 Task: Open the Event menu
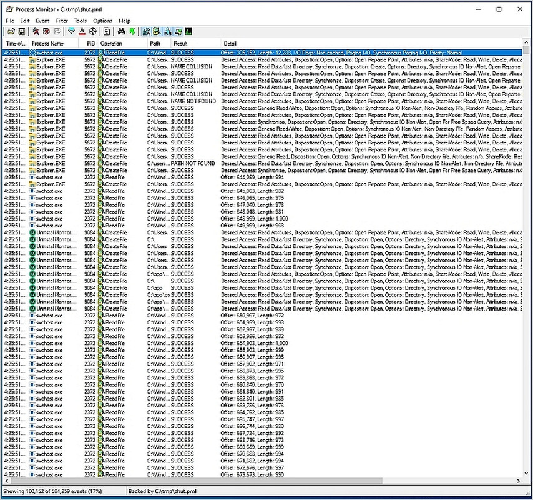(x=42, y=21)
